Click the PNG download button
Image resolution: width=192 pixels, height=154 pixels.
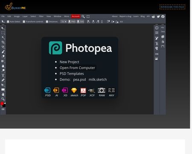pos(72,22)
